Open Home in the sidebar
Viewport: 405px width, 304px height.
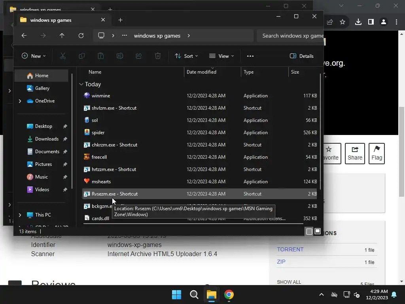pos(41,76)
